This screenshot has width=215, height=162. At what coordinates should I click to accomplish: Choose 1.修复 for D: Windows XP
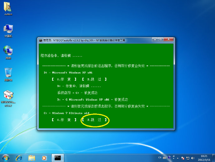tap(64, 79)
